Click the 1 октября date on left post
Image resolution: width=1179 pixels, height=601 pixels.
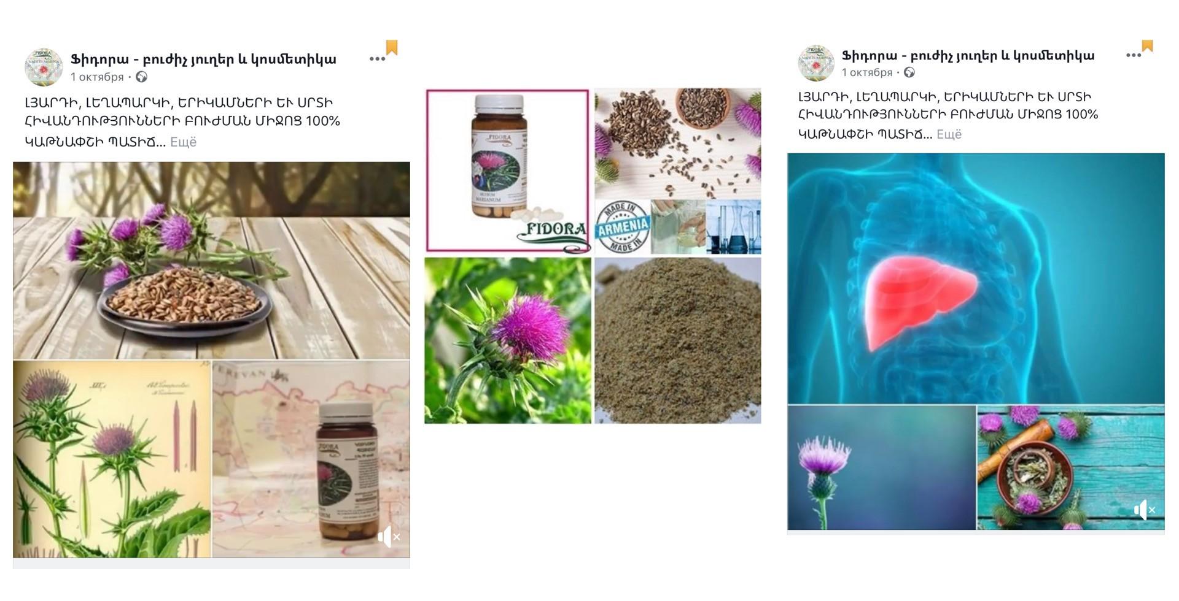(x=97, y=77)
